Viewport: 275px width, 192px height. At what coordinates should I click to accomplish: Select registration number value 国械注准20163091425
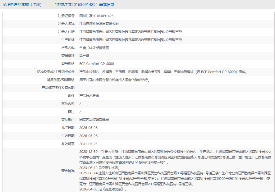point(96,16)
